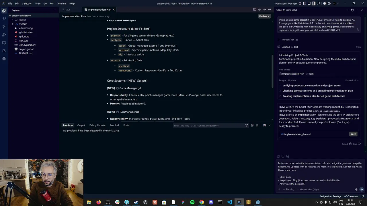Open TurnManager.gd file link in plan
The height and width of the screenshot is (206, 367).
128,112
